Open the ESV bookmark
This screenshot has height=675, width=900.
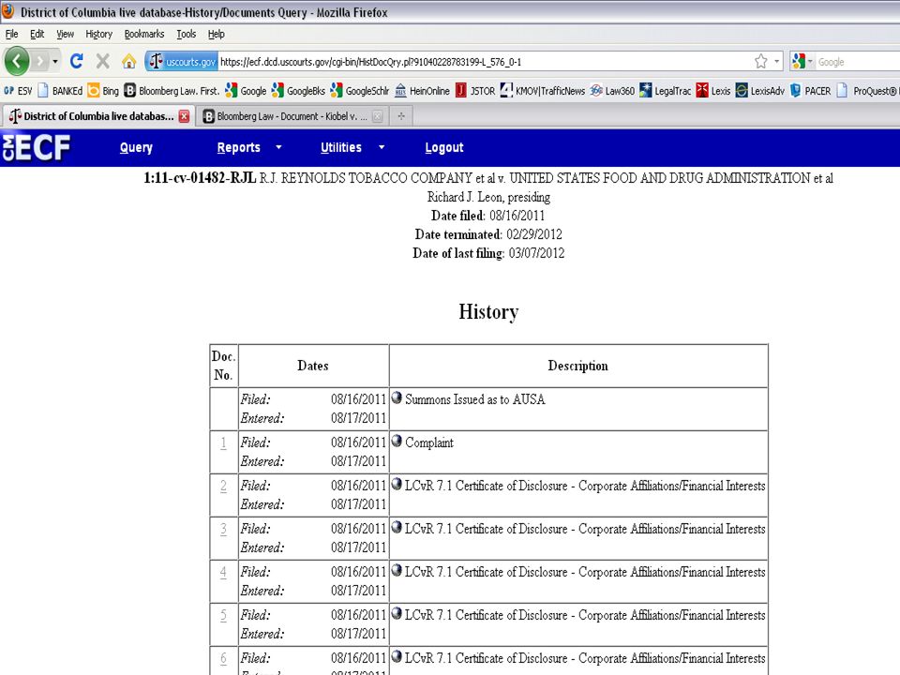tap(18, 91)
